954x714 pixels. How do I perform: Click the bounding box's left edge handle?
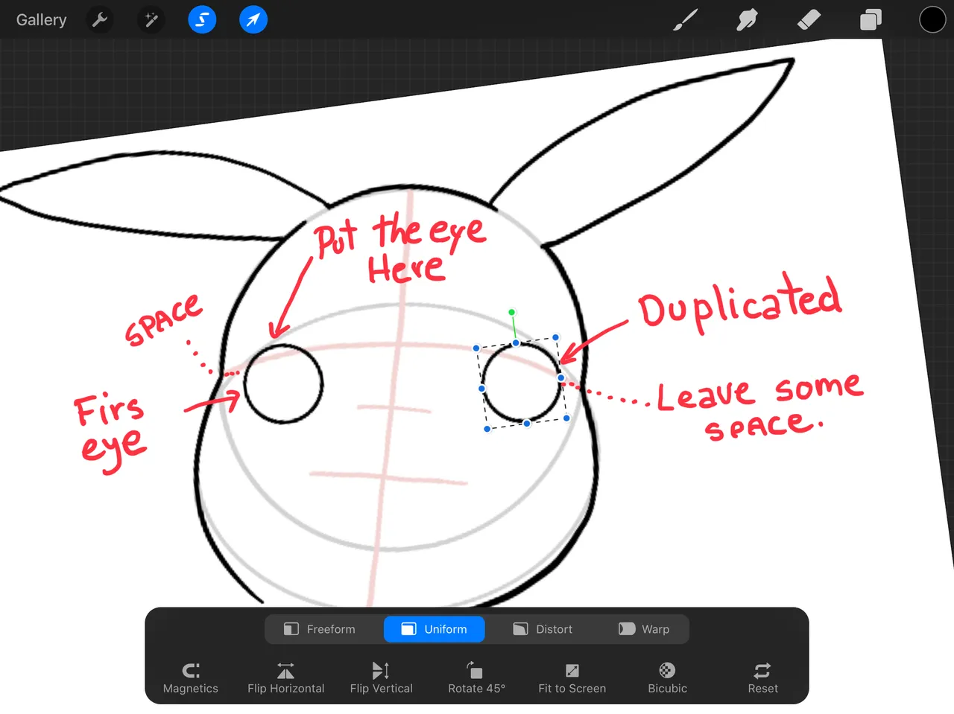(x=481, y=388)
